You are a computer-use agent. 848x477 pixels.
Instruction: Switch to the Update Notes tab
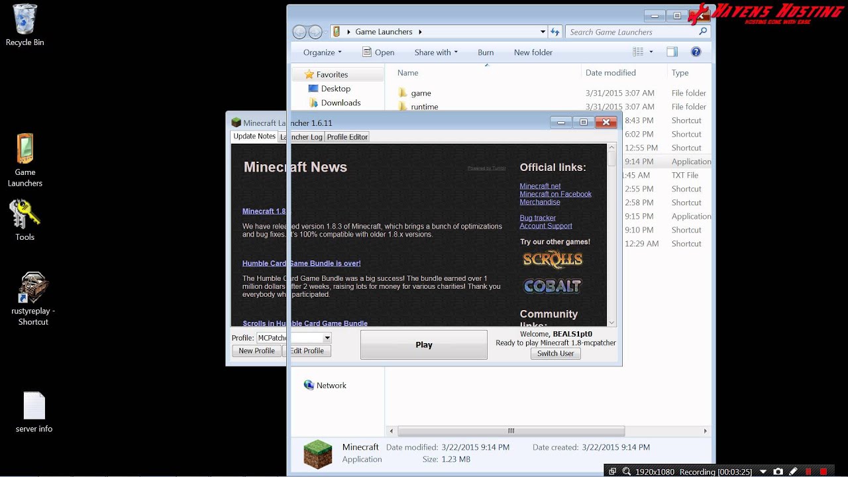point(254,136)
